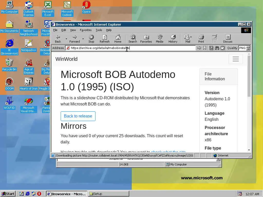Select My Computer desktop icon

pos(9,7)
